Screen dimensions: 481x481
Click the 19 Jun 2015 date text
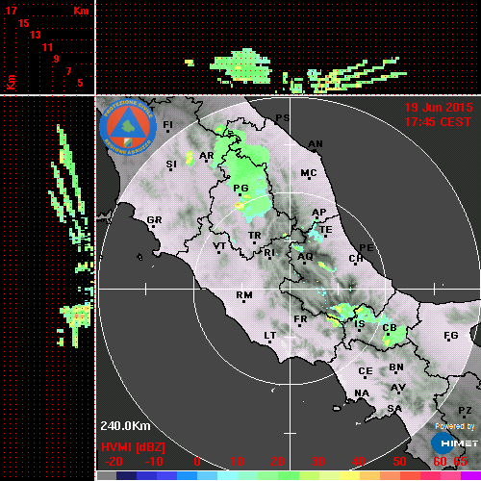pos(439,108)
